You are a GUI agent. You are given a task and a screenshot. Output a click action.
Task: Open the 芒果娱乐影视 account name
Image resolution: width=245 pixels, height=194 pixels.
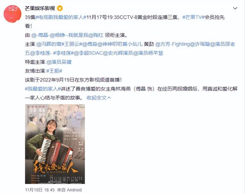(40, 8)
